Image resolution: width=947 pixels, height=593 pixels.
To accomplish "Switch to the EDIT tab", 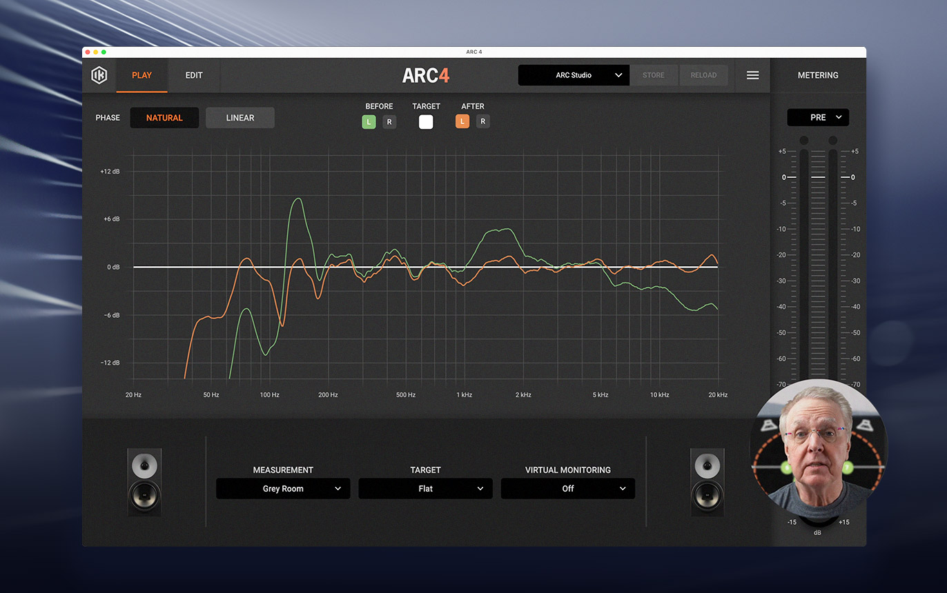I will coord(194,75).
